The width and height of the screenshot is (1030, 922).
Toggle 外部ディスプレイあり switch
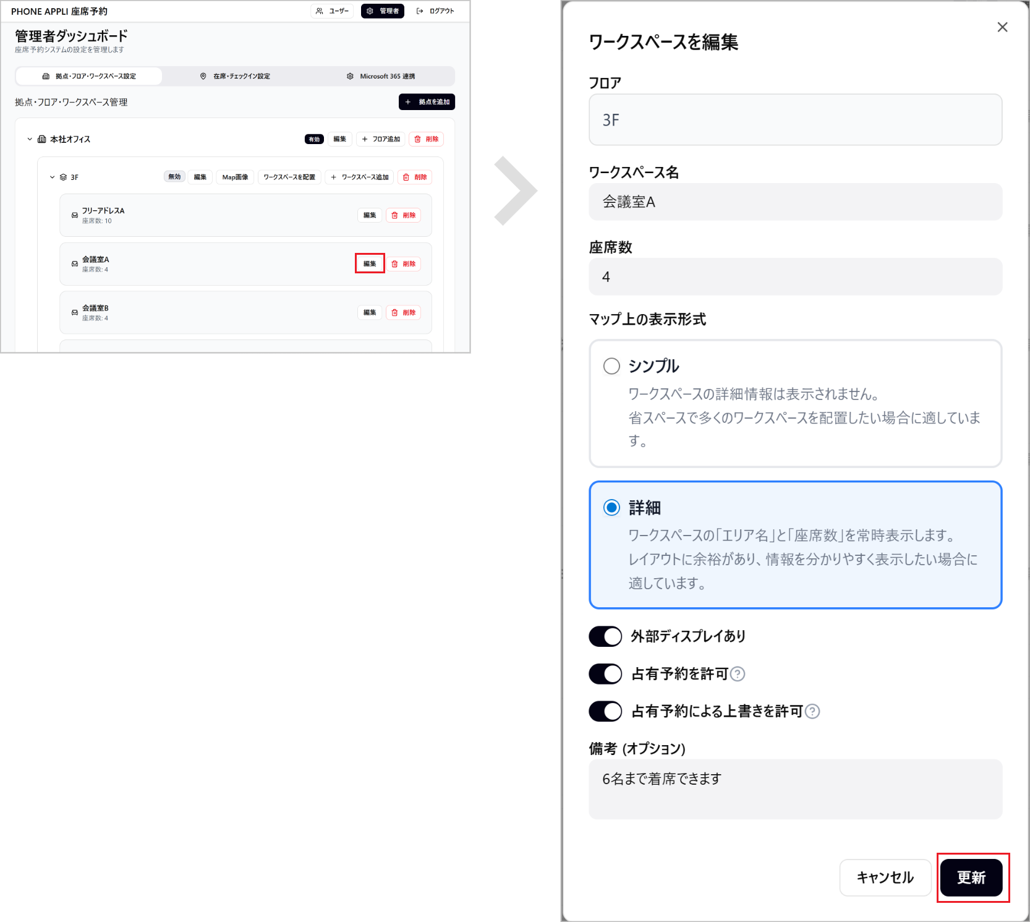tap(605, 636)
